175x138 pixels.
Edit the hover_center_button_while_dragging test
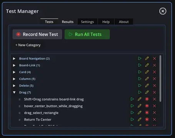[x=140, y=106]
